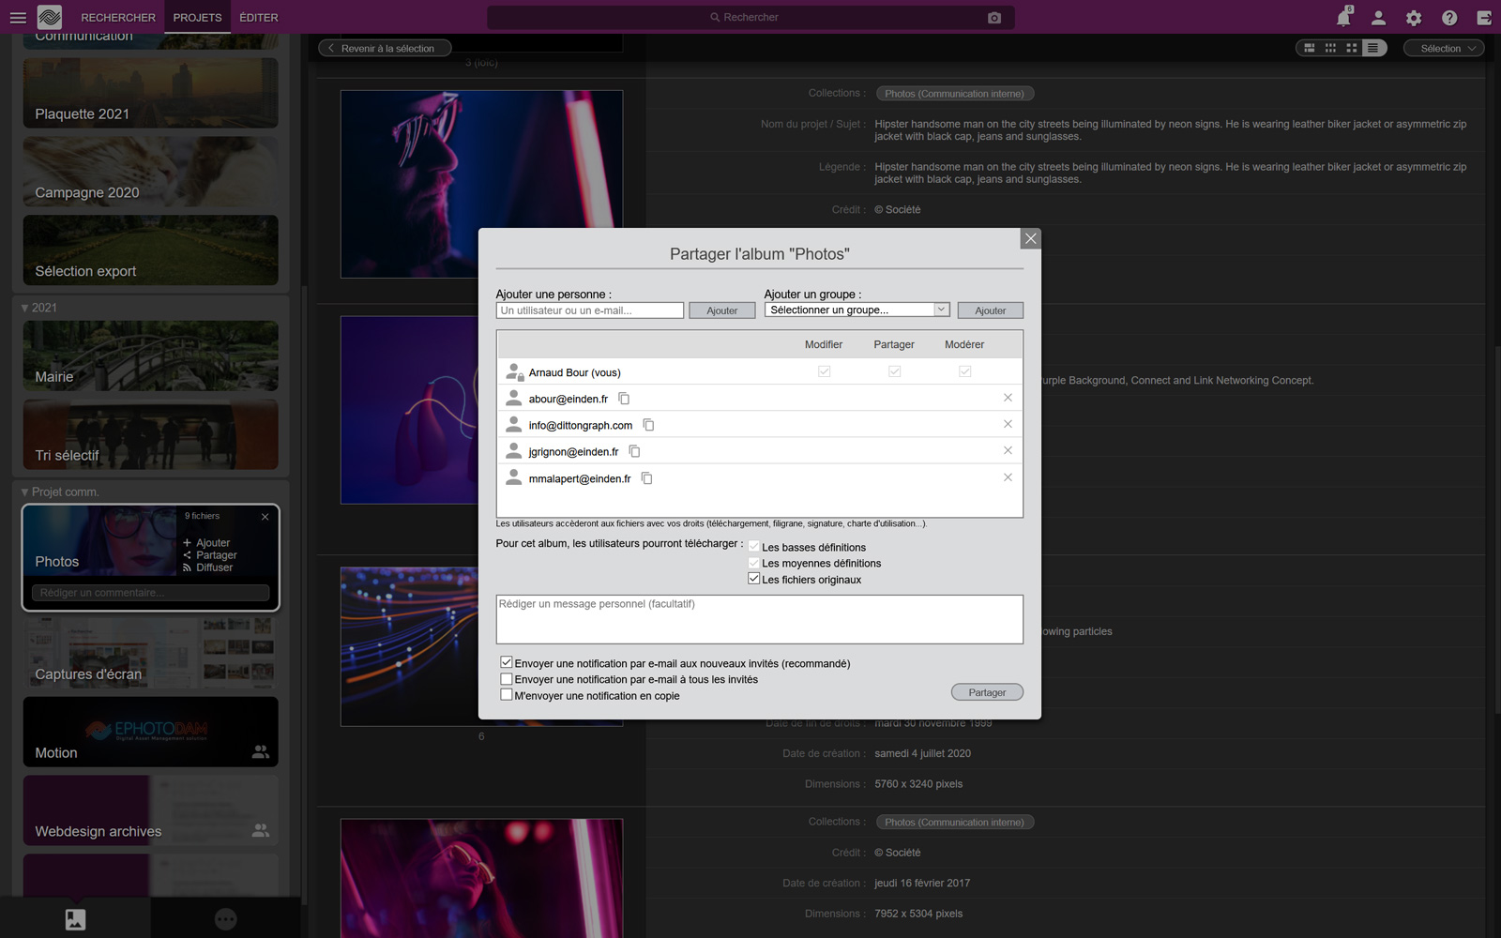Uncheck Les fichiers originaux checkbox
1501x938 pixels.
click(x=753, y=579)
